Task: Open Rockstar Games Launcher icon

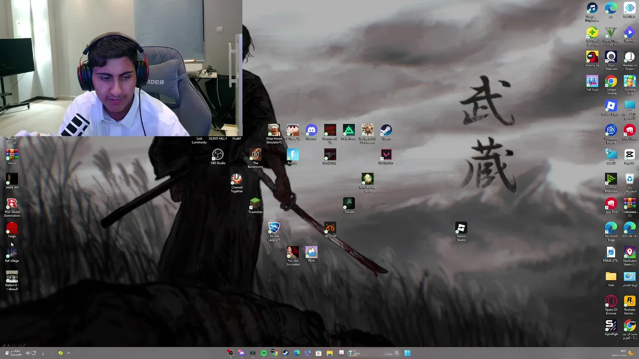Action: coord(630,305)
